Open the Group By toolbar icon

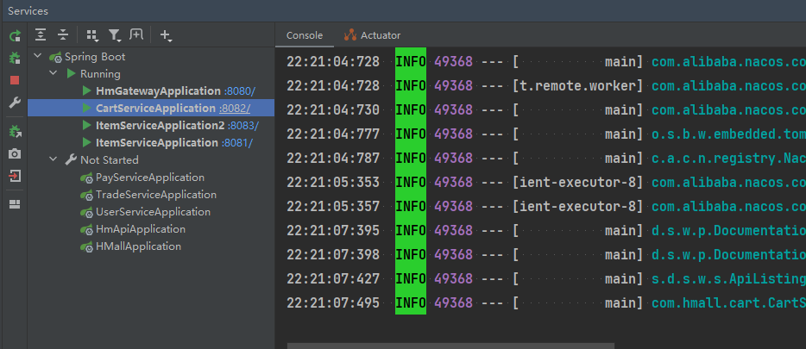(x=92, y=35)
